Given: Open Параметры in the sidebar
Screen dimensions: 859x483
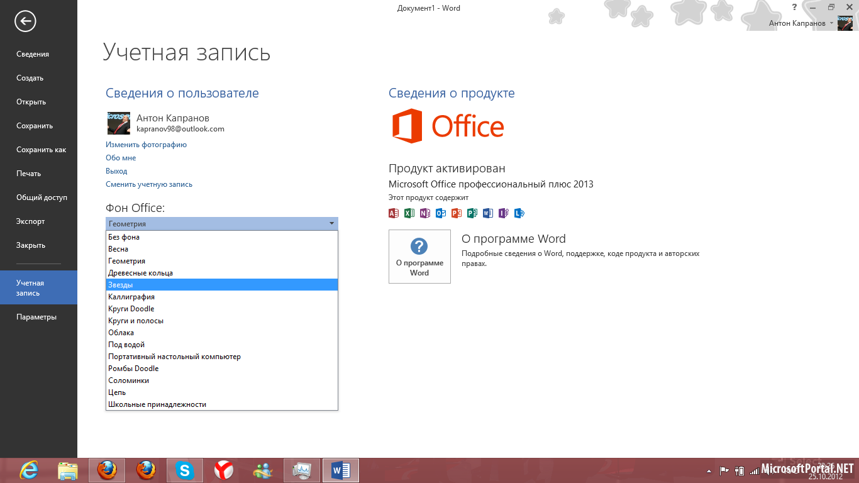Looking at the screenshot, I should coord(38,317).
